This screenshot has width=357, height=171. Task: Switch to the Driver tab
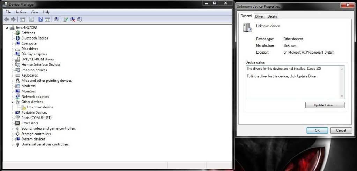259,16
